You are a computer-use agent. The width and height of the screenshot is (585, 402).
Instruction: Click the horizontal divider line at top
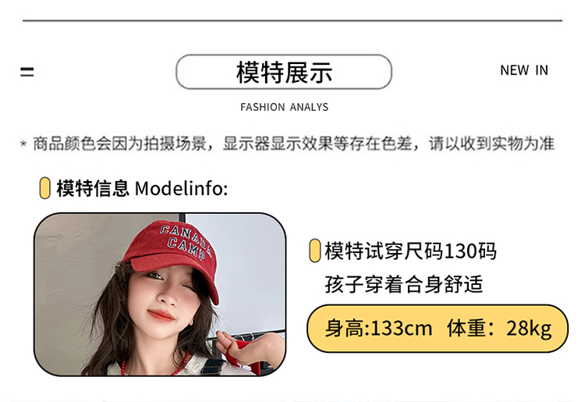pos(292,21)
